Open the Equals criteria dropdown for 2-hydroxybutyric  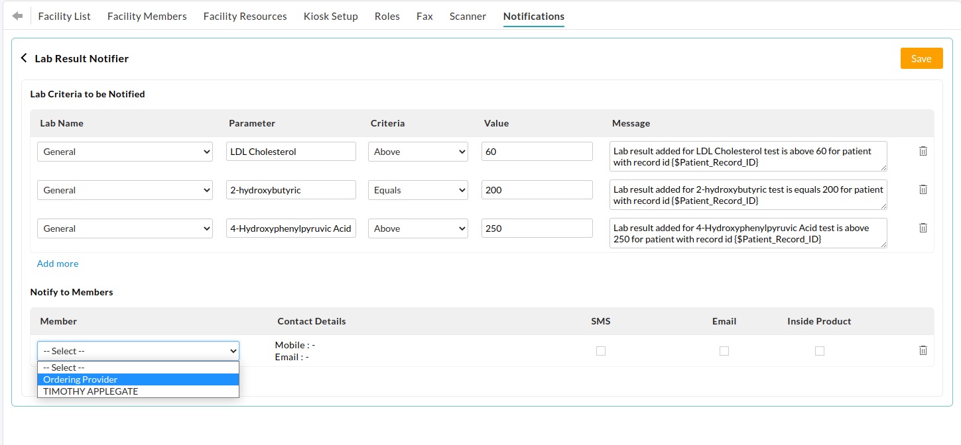click(x=418, y=189)
